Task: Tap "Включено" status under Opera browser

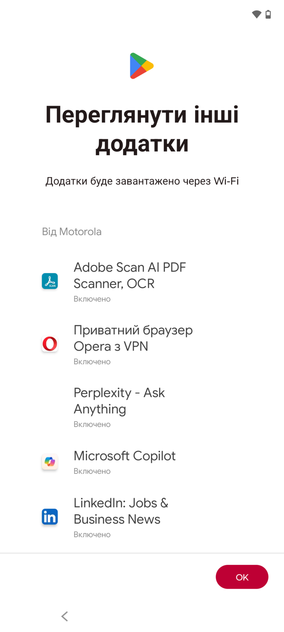Action: [x=92, y=362]
